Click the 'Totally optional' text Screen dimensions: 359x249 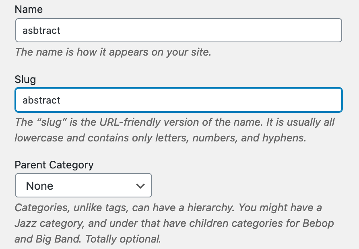123,239
